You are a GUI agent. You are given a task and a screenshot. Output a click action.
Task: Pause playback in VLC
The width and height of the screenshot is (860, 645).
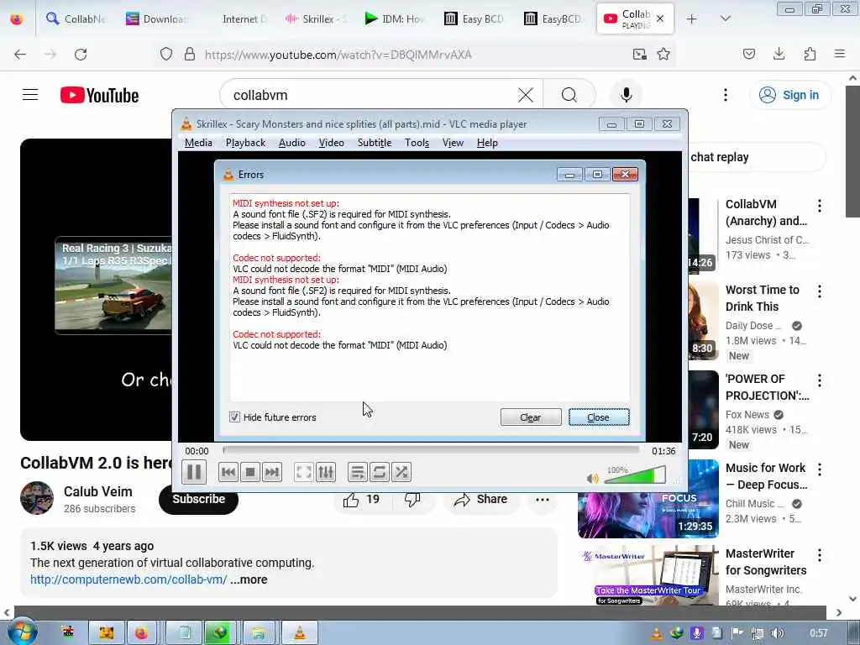click(194, 472)
